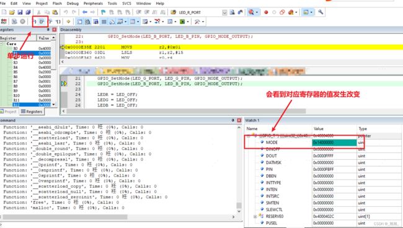The image size is (403, 228).
Task: Sort by Value column in Watch 1
Action: point(334,129)
